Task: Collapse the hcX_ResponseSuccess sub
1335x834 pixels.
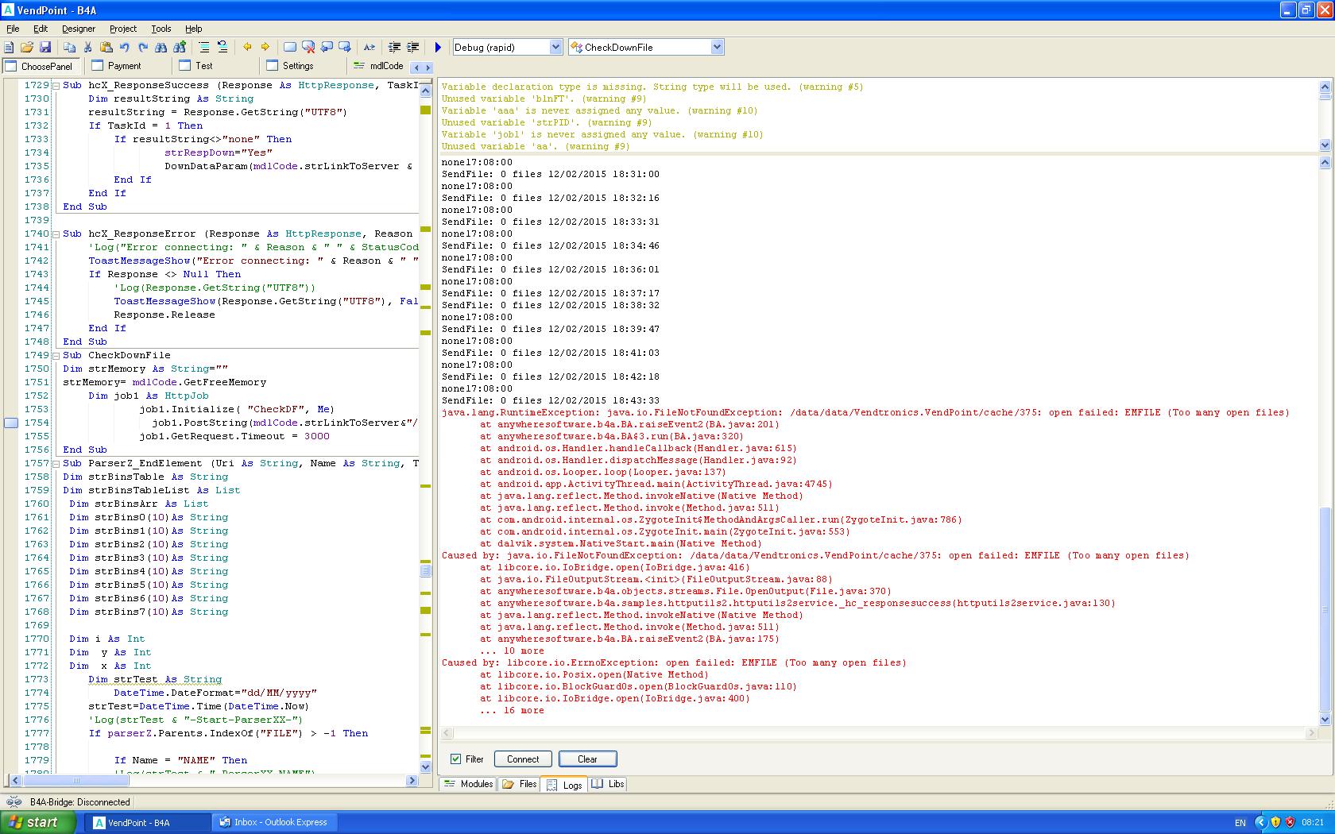Action: point(56,86)
